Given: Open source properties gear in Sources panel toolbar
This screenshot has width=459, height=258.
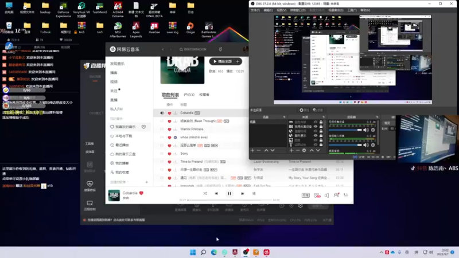Looking at the screenshot, I should tap(304, 150).
